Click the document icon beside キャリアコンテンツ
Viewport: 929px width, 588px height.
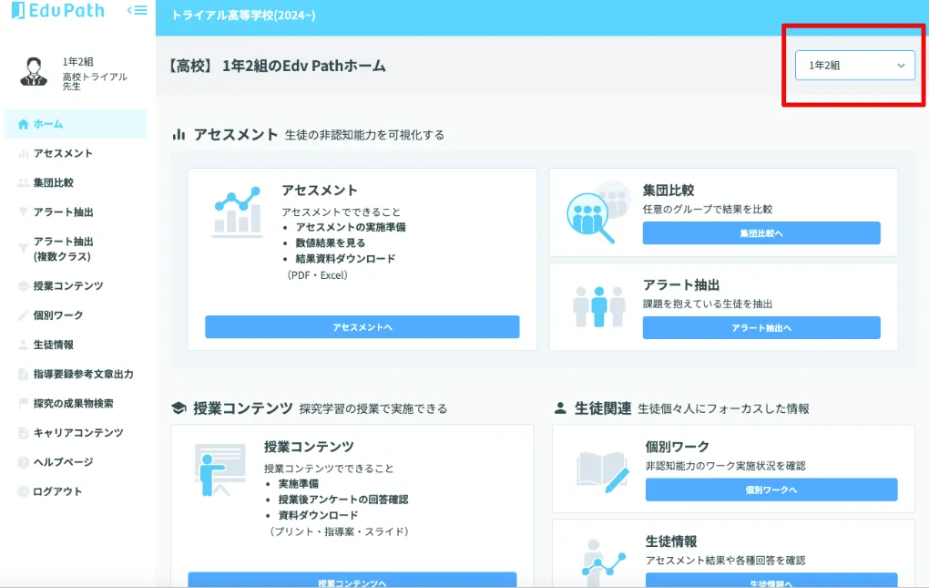[23, 433]
